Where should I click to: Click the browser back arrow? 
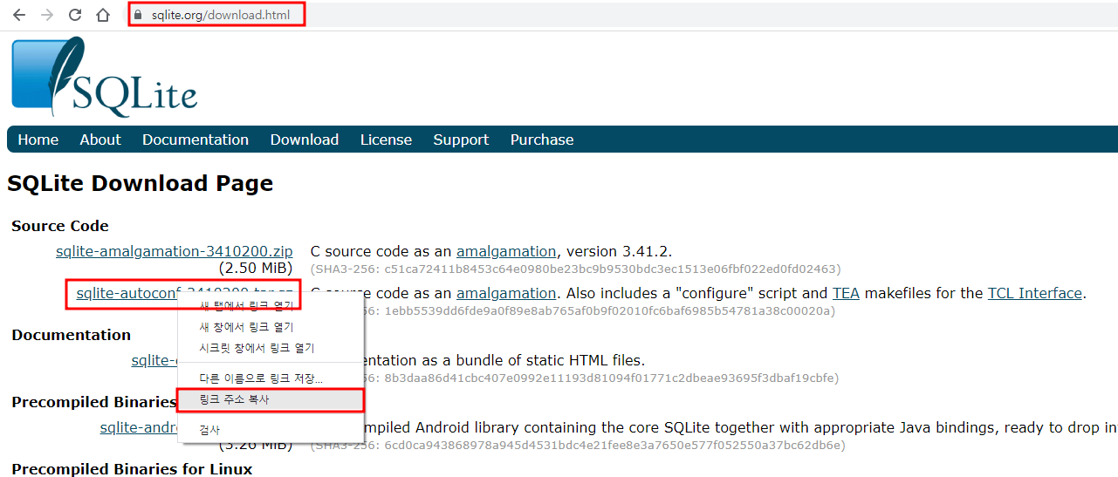click(18, 15)
